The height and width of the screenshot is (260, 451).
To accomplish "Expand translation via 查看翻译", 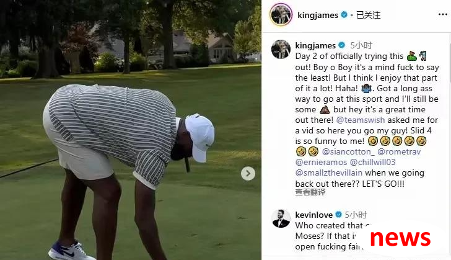I will coord(310,192).
